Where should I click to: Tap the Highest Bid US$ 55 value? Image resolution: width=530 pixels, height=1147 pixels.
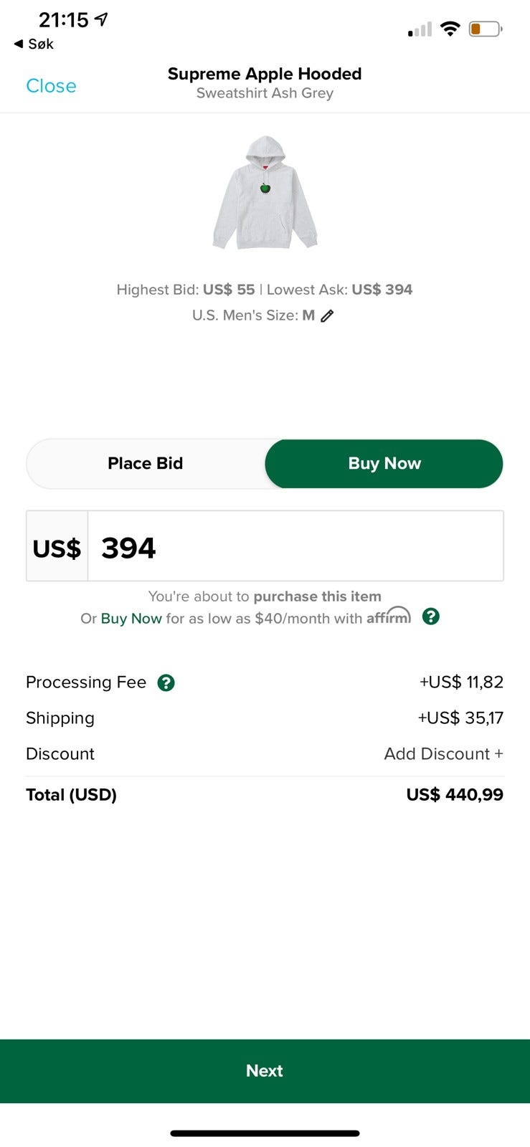[x=228, y=290]
